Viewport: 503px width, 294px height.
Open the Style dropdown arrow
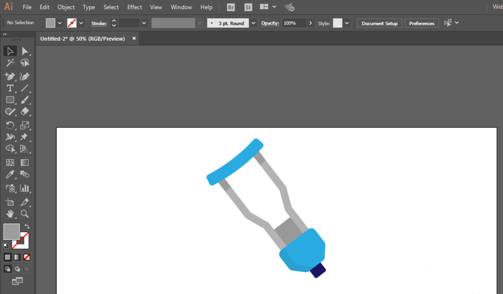(347, 23)
